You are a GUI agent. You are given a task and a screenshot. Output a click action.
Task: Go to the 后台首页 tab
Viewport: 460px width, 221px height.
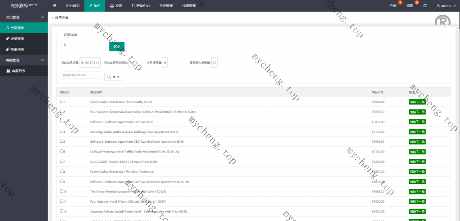(72, 6)
